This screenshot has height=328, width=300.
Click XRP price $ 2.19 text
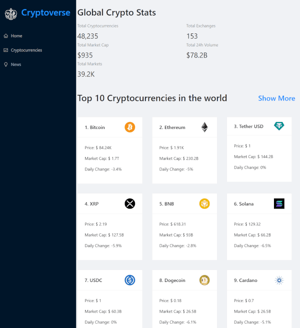[96, 224]
